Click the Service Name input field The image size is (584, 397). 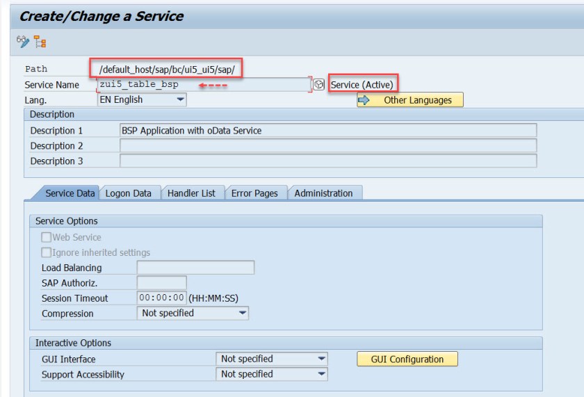coord(203,85)
